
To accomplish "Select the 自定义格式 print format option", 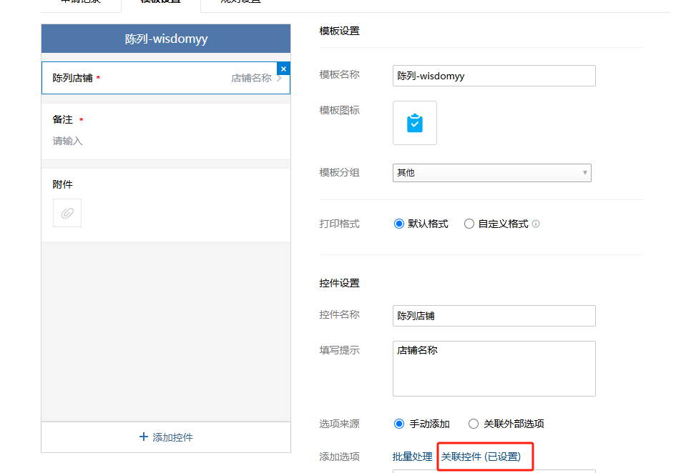I will click(469, 224).
